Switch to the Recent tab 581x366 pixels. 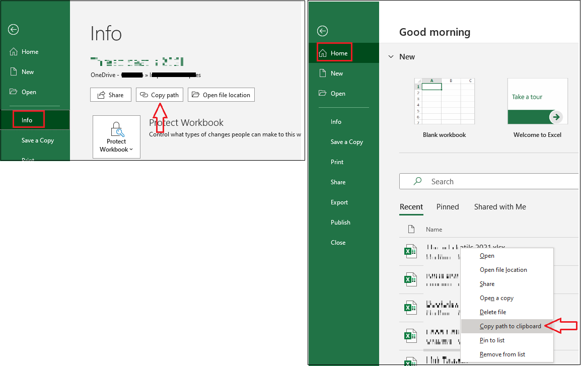coord(411,207)
